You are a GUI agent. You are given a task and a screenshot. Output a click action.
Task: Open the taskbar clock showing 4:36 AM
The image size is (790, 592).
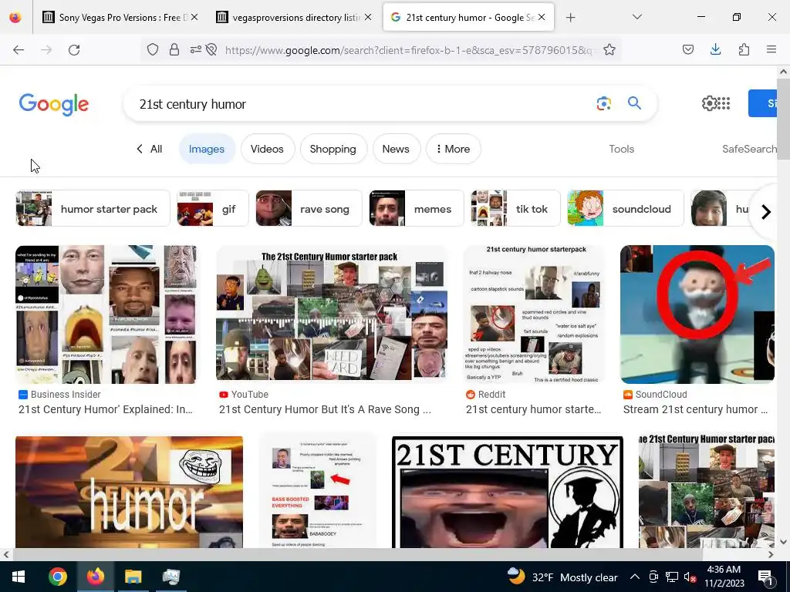[x=724, y=577]
